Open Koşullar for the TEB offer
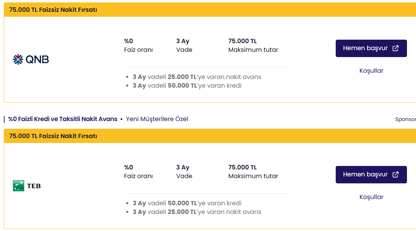 371,197
